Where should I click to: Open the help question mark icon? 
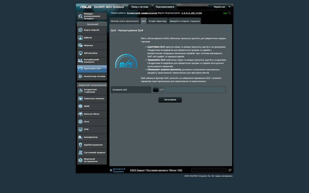point(227,31)
